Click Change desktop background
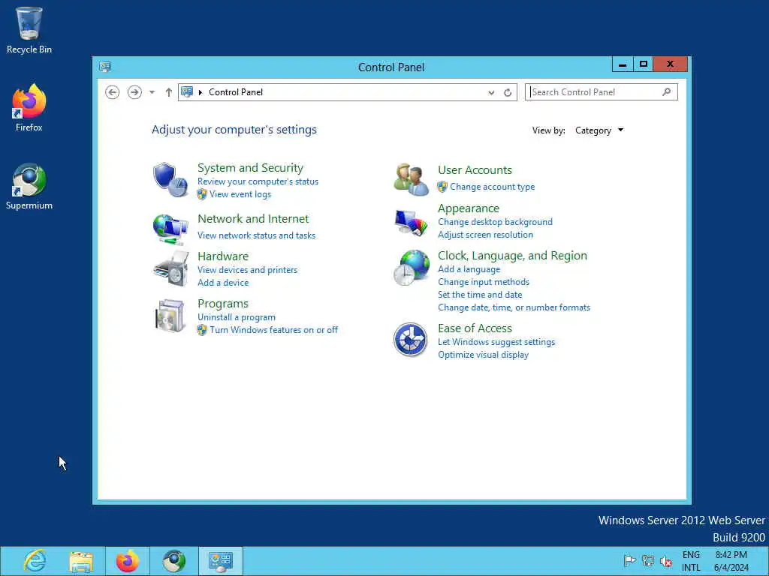Image resolution: width=769 pixels, height=576 pixels. click(495, 222)
